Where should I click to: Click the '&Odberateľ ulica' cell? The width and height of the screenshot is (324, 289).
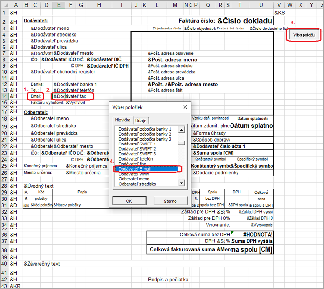[x=49, y=140]
